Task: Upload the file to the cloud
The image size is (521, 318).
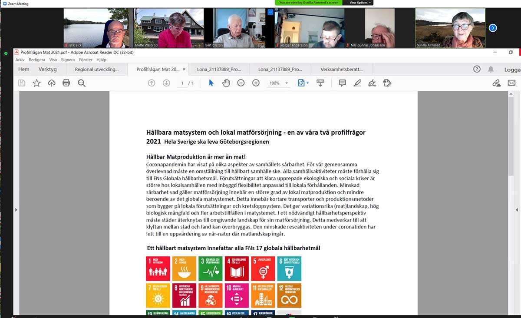Action: (52, 83)
